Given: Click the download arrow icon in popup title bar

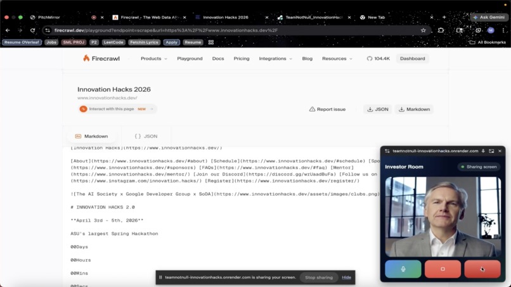Looking at the screenshot, I should click(x=483, y=151).
